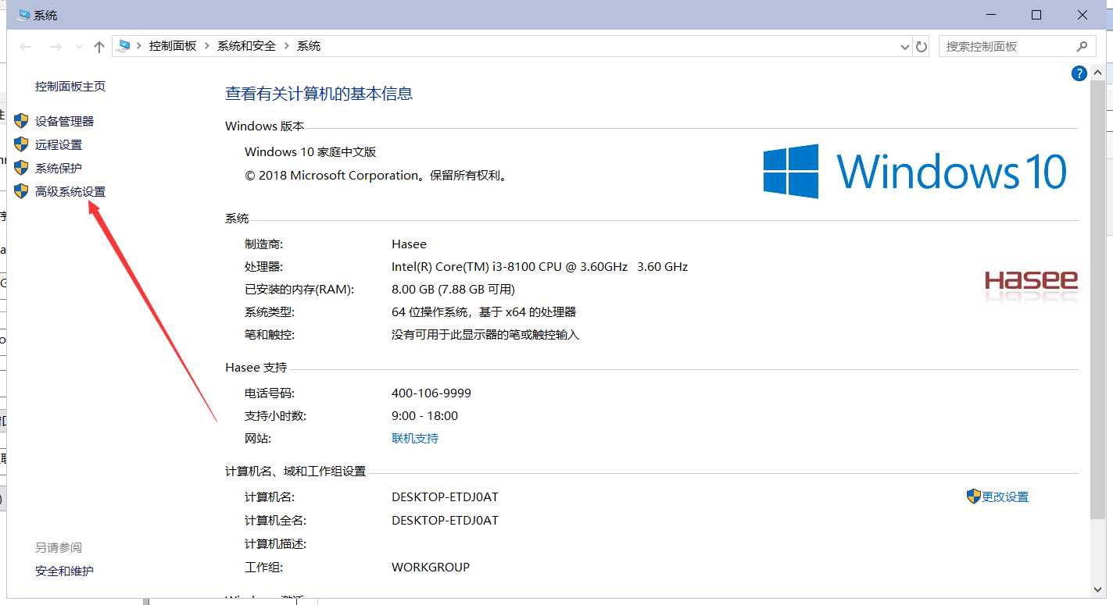
Task: Minimize the 系统 window
Action: (991, 15)
